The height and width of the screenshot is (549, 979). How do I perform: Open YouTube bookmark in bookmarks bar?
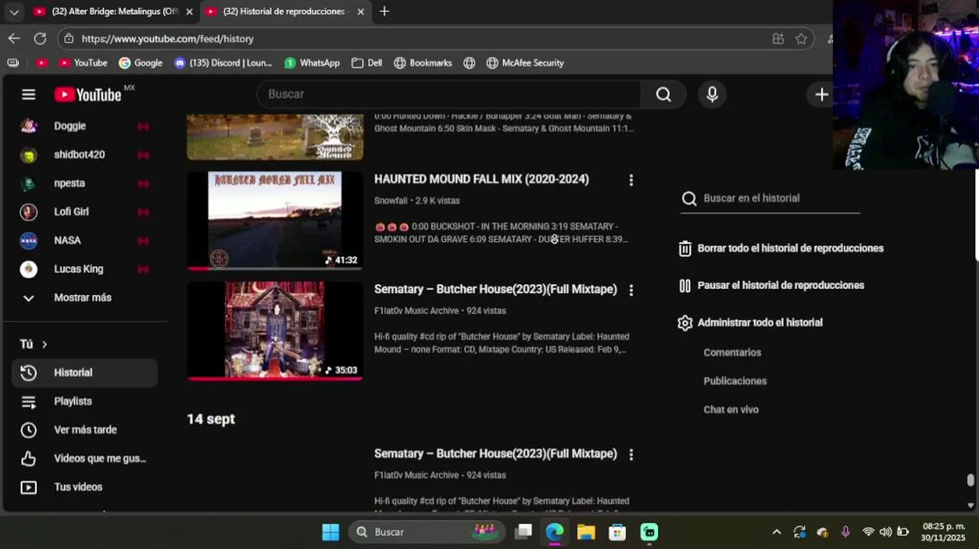pyautogui.click(x=83, y=63)
